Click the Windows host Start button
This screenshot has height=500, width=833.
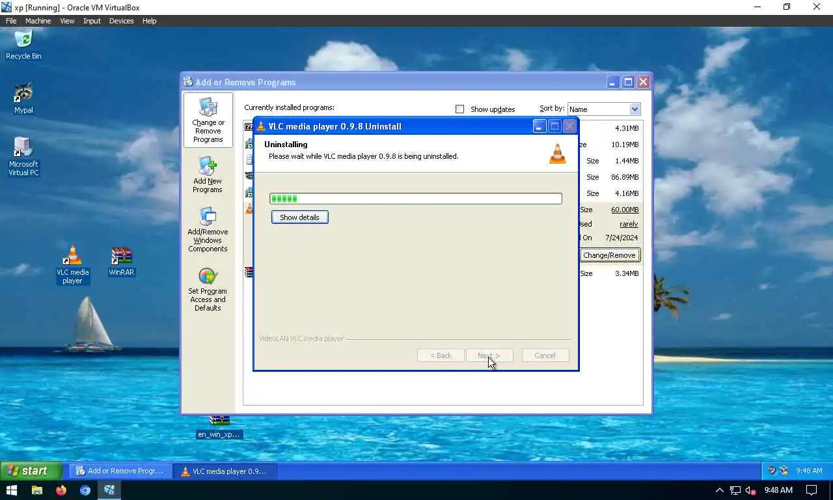(12, 490)
